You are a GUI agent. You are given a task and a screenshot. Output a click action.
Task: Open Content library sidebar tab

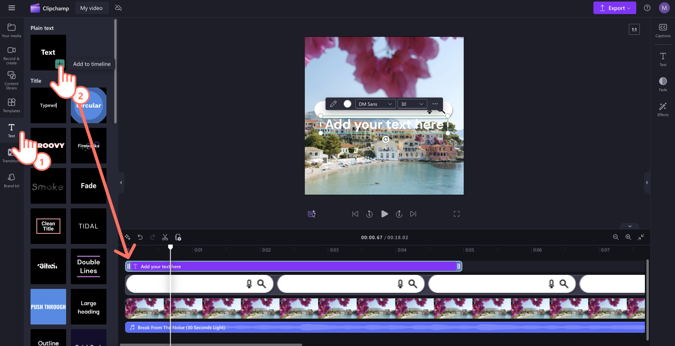(x=12, y=80)
